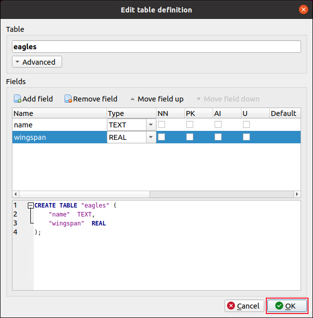
Task: Mark wingspan as primary key
Action: coord(190,137)
